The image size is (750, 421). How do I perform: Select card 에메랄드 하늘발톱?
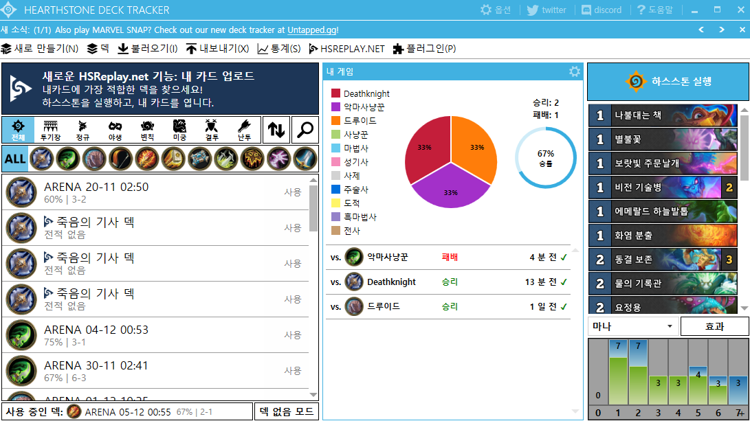[663, 212]
